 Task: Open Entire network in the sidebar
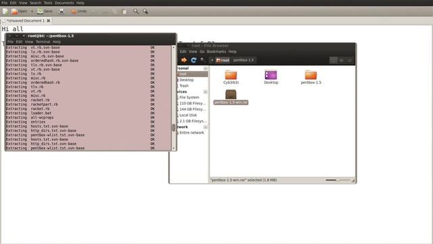coord(192,133)
